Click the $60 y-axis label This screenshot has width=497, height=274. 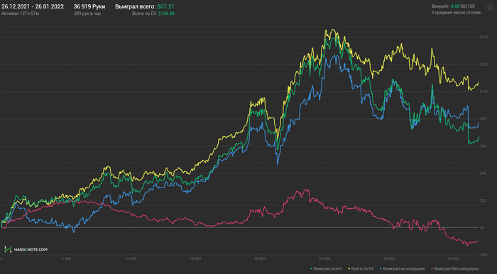pyautogui.click(x=484, y=146)
